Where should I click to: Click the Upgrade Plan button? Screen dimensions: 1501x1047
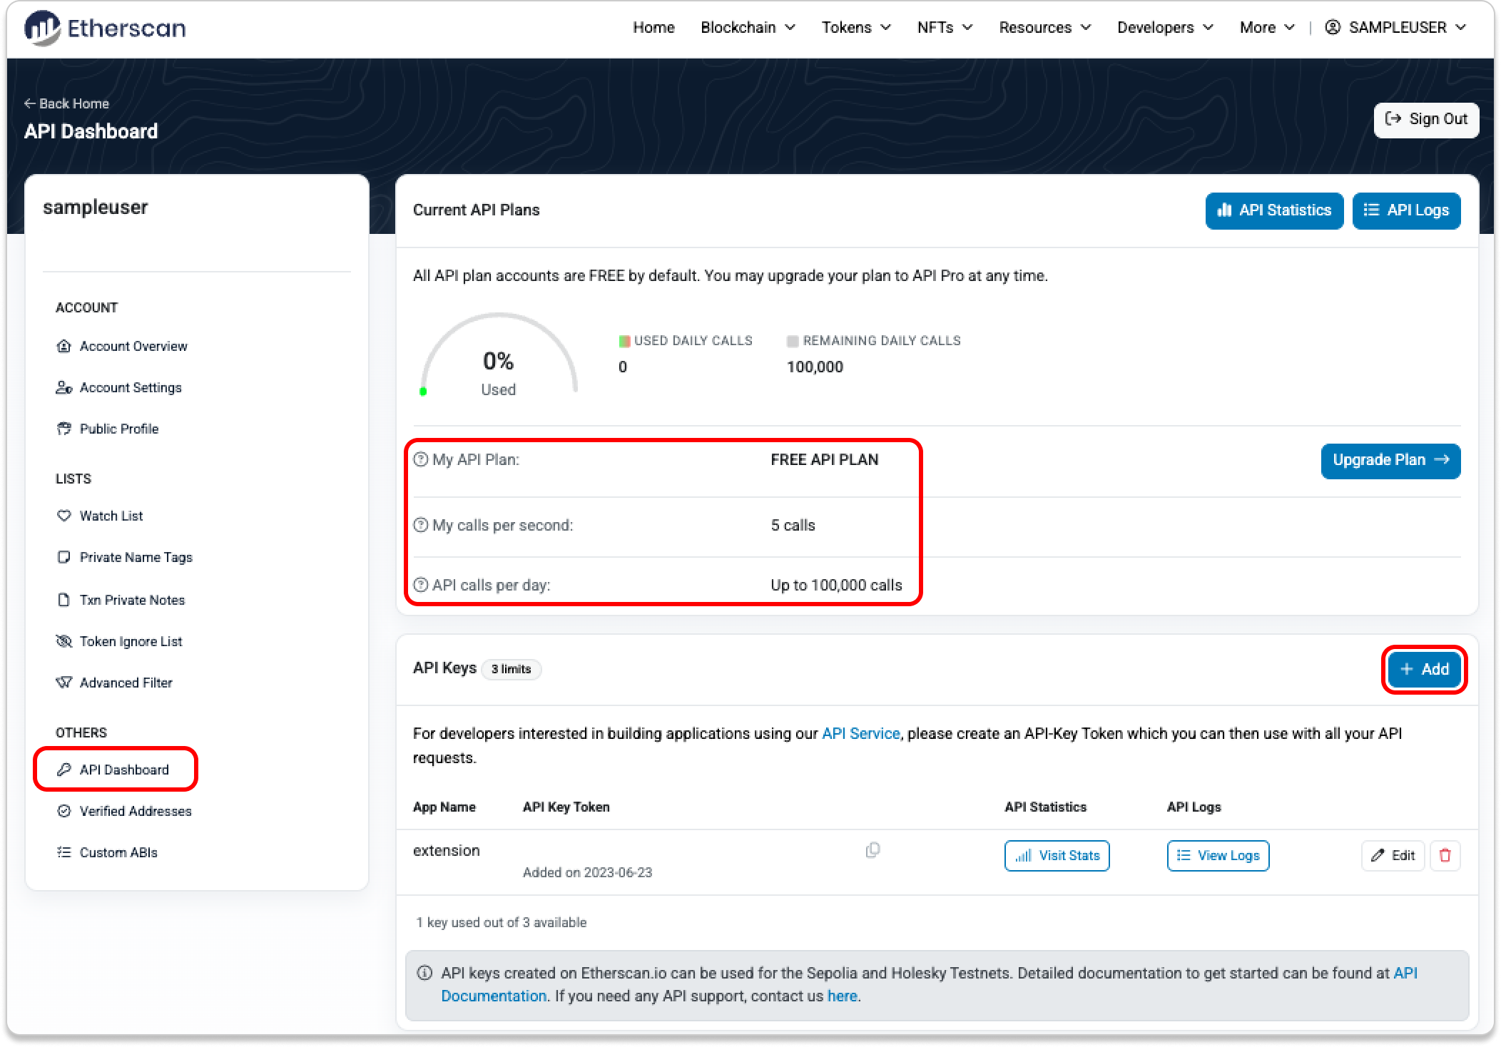pos(1390,460)
